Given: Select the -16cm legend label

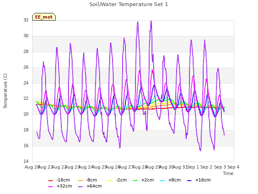Looking at the screenshot, I should point(63,180).
